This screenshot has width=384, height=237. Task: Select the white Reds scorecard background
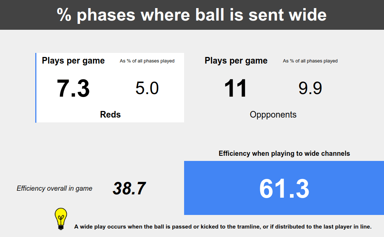[x=110, y=88]
